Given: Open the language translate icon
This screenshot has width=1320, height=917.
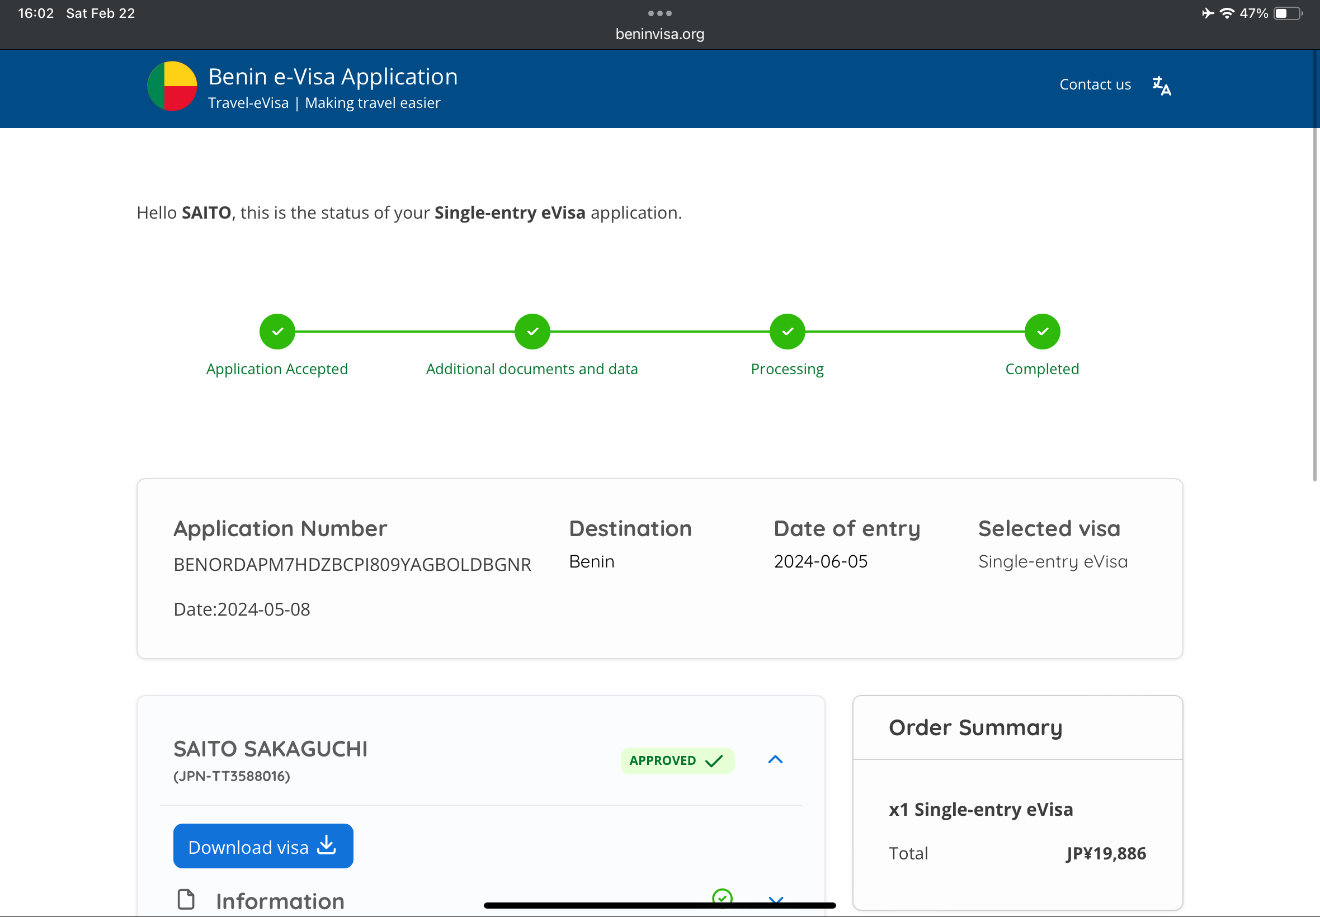Looking at the screenshot, I should [x=1161, y=86].
